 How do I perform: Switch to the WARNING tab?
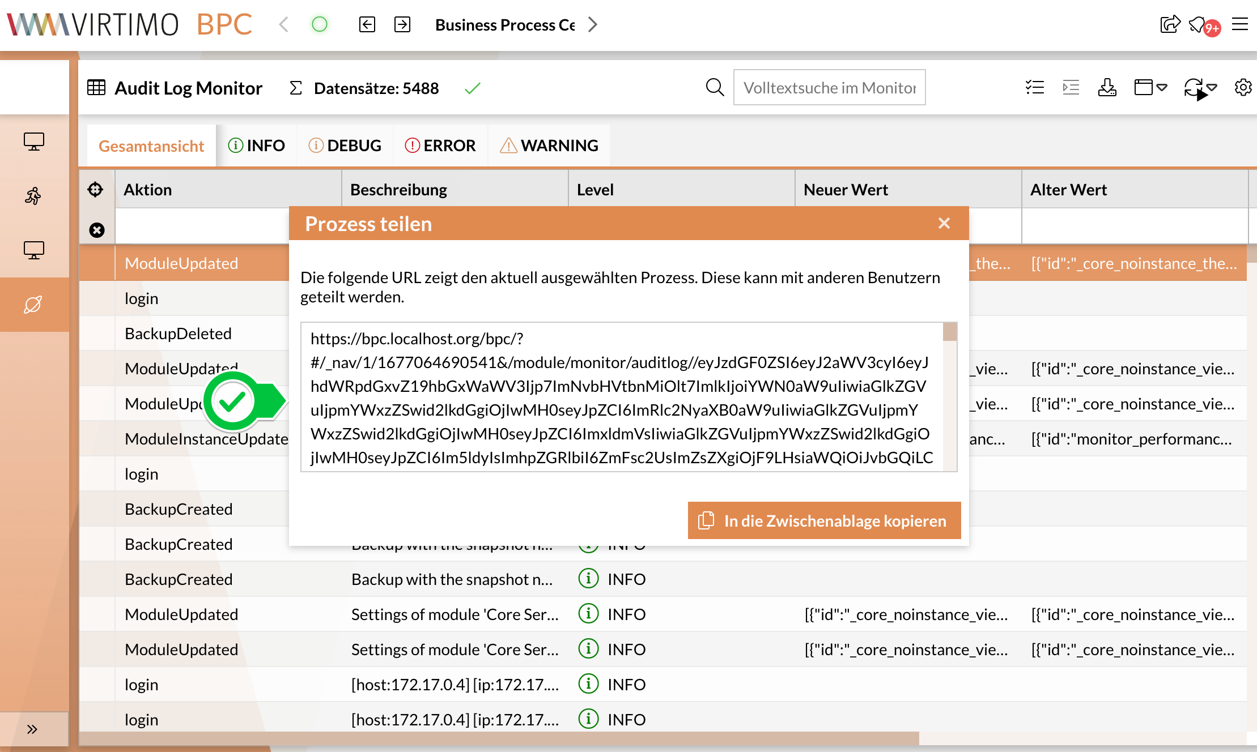pos(549,146)
